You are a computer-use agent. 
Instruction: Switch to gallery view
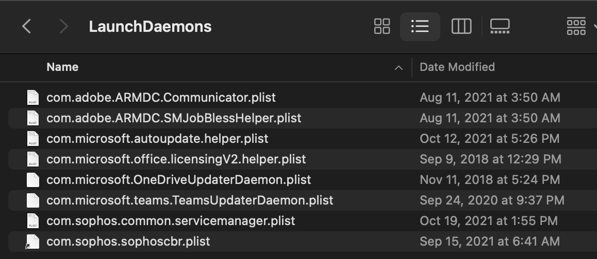(x=500, y=26)
